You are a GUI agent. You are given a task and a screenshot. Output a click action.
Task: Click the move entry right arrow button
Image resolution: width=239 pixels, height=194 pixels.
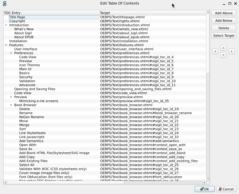coord(232,51)
